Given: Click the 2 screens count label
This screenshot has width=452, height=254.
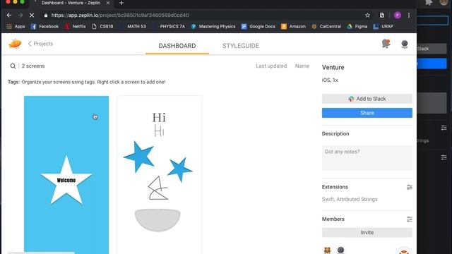Looking at the screenshot, I should [x=33, y=66].
